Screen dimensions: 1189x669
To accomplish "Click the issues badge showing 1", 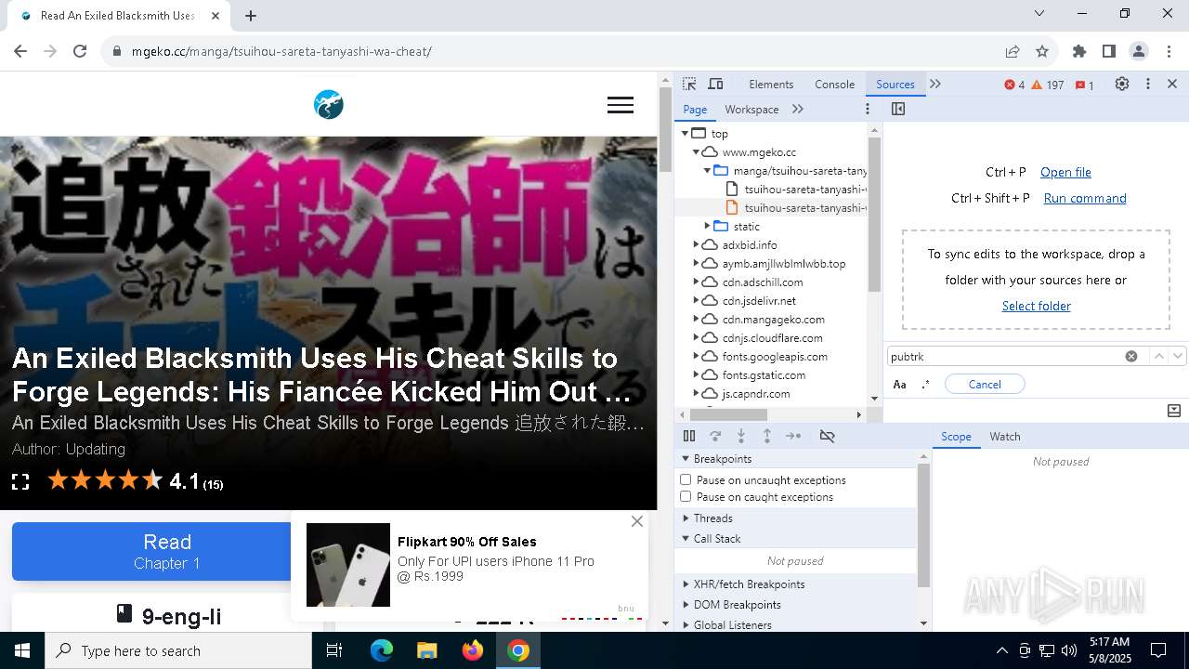I will point(1084,85).
